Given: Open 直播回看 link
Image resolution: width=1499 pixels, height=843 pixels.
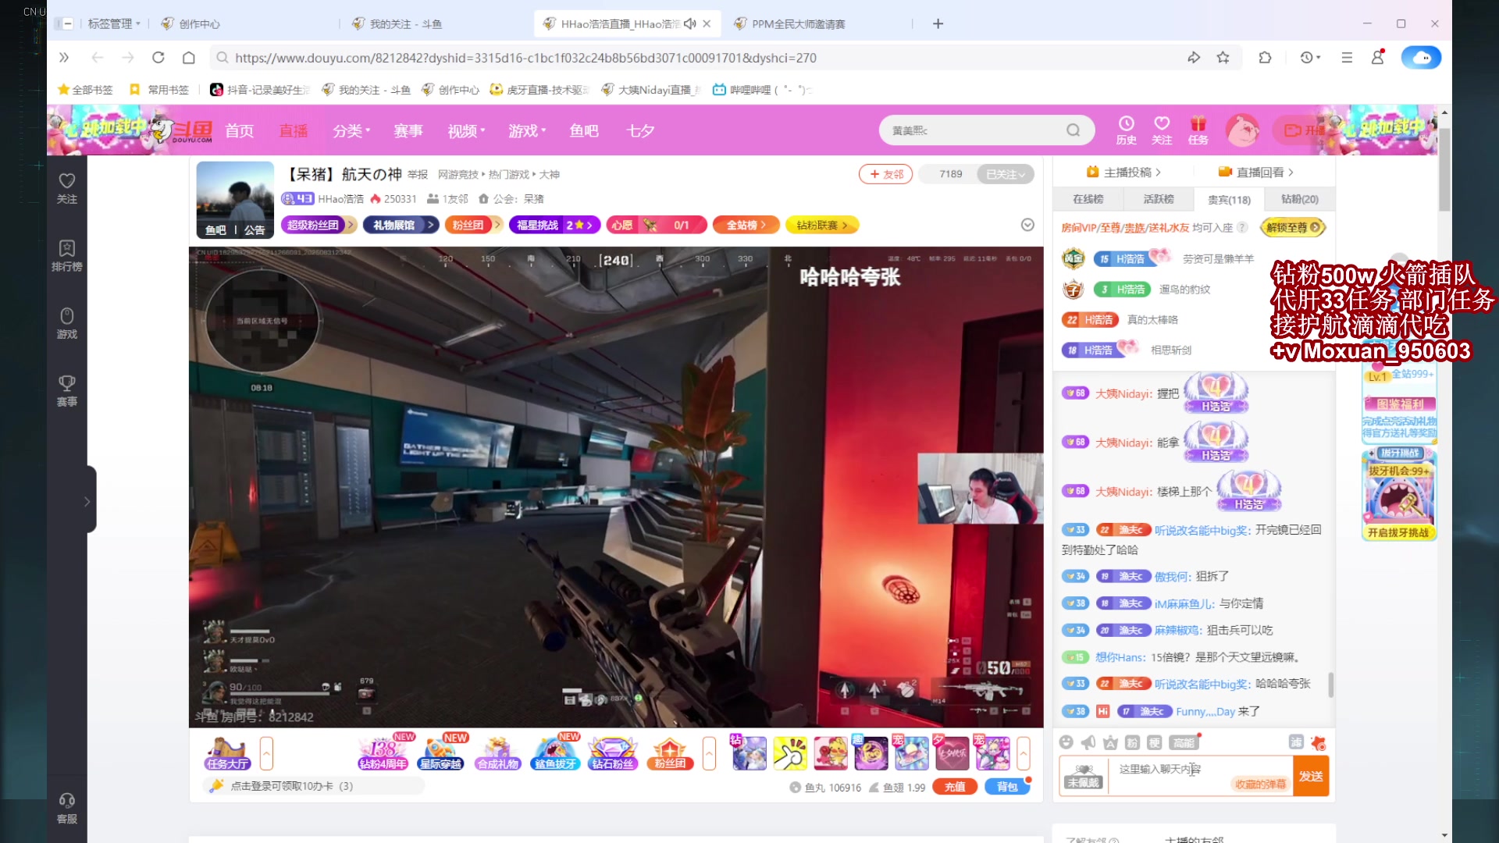Looking at the screenshot, I should pos(1255,172).
